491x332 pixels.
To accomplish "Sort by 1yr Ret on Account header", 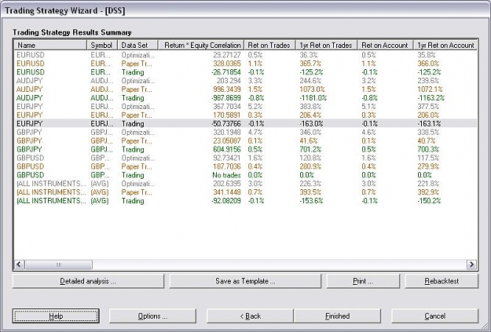I will (x=445, y=45).
